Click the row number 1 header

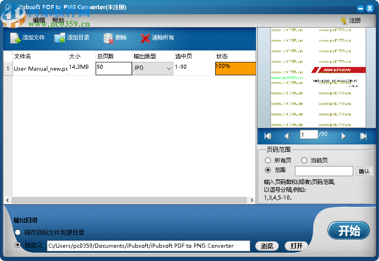pos(8,69)
